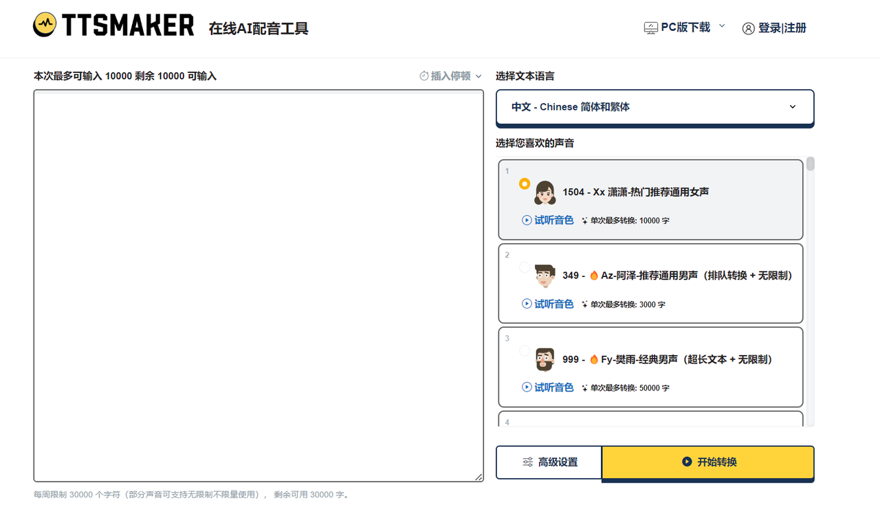This screenshot has width=880, height=505.
Task: Select the radio button for voice 999 樊雨
Action: click(525, 352)
